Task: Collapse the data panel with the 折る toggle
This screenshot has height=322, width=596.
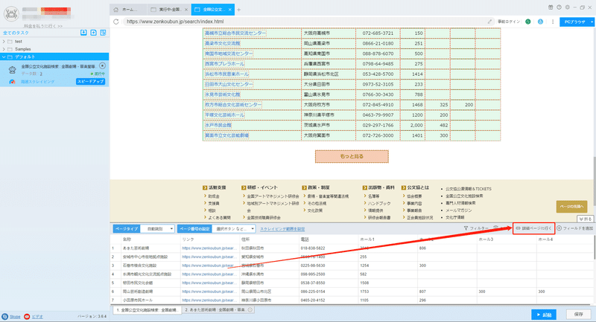Action: point(585,219)
